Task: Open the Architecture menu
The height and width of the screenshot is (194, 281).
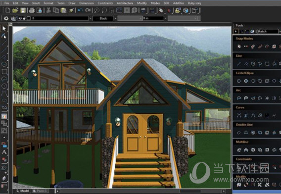Action: tap(125, 3)
